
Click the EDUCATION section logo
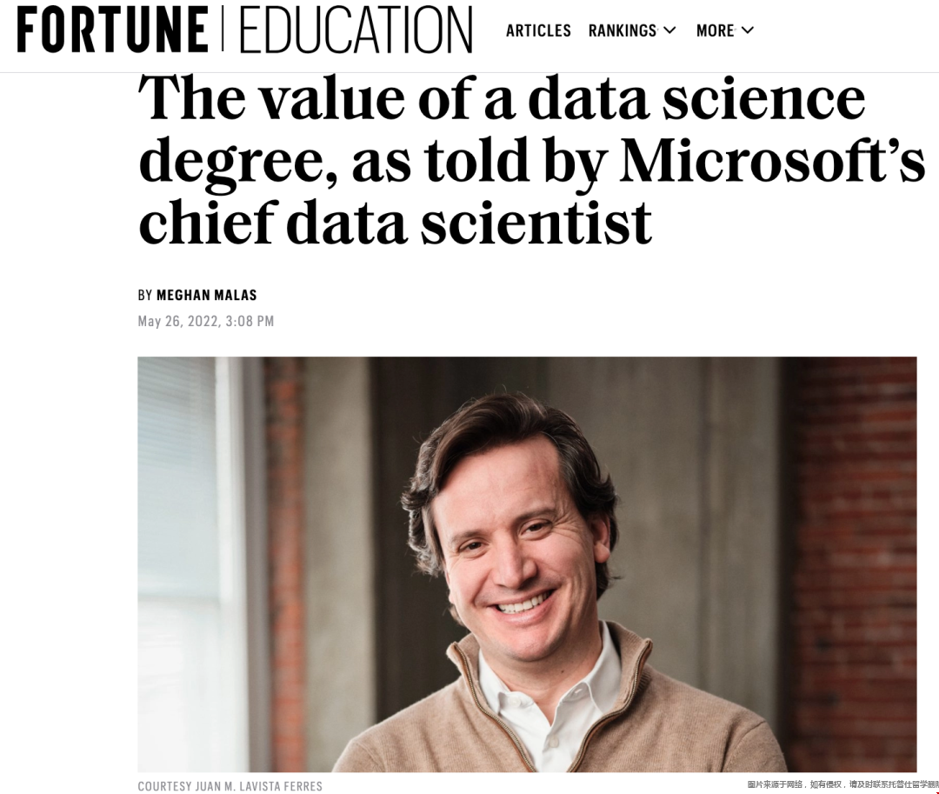pos(355,31)
